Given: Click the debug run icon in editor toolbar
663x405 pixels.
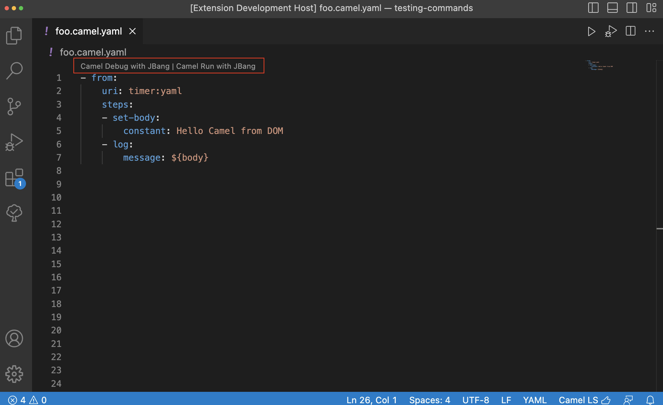Looking at the screenshot, I should (611, 31).
